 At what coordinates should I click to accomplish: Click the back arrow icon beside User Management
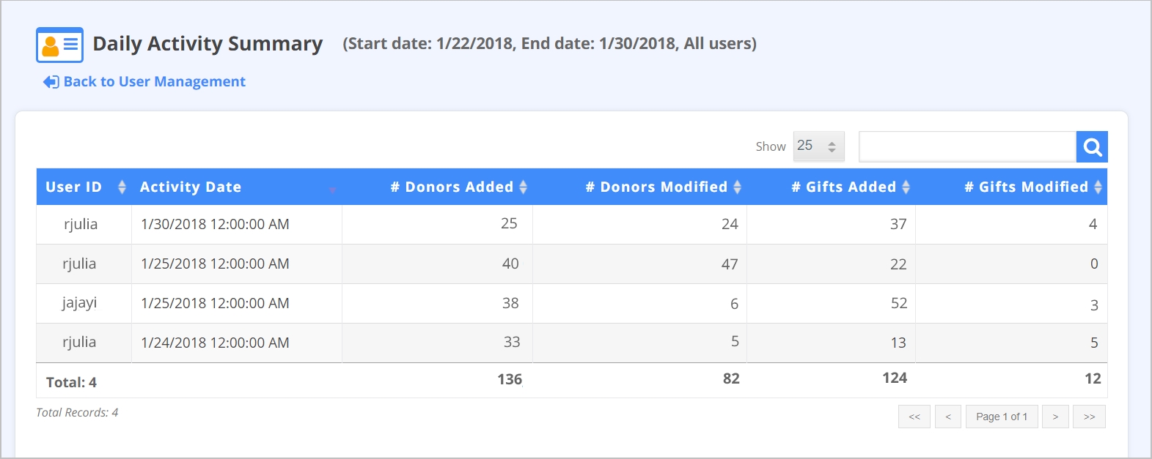point(51,82)
